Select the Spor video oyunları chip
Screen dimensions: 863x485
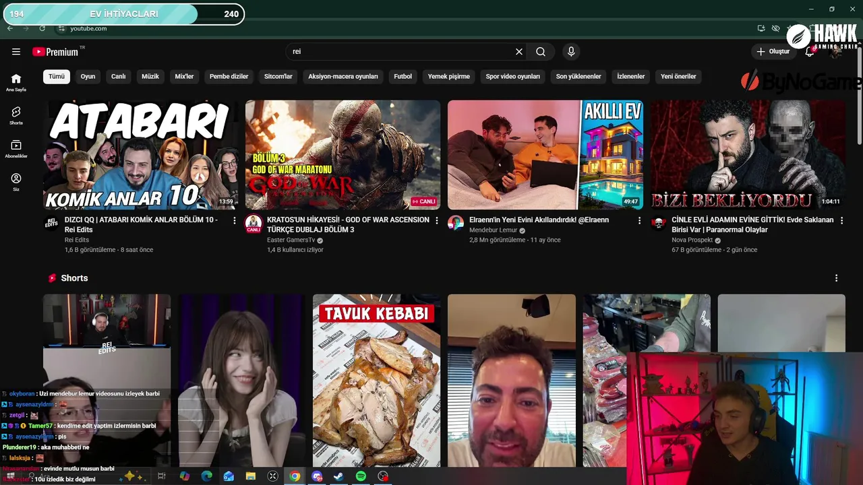(x=513, y=76)
